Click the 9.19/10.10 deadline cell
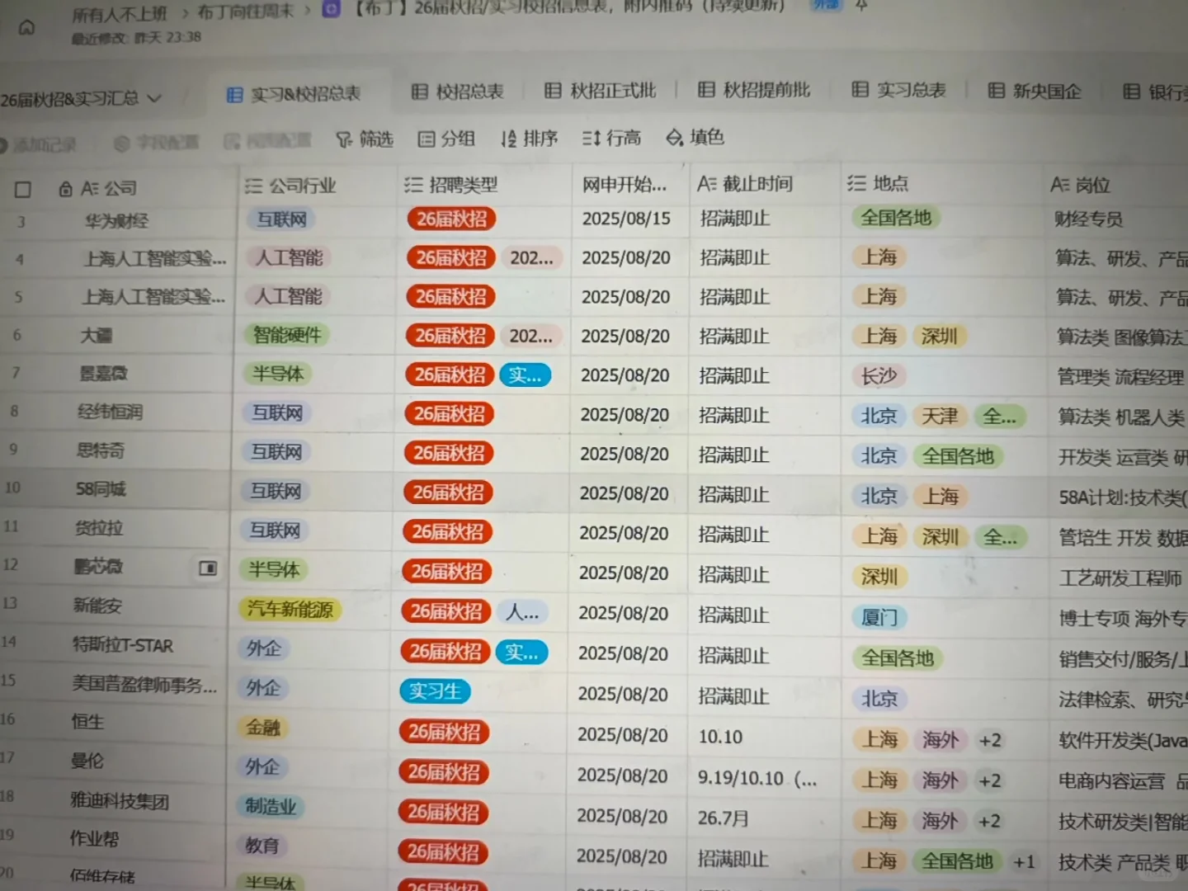 [757, 778]
